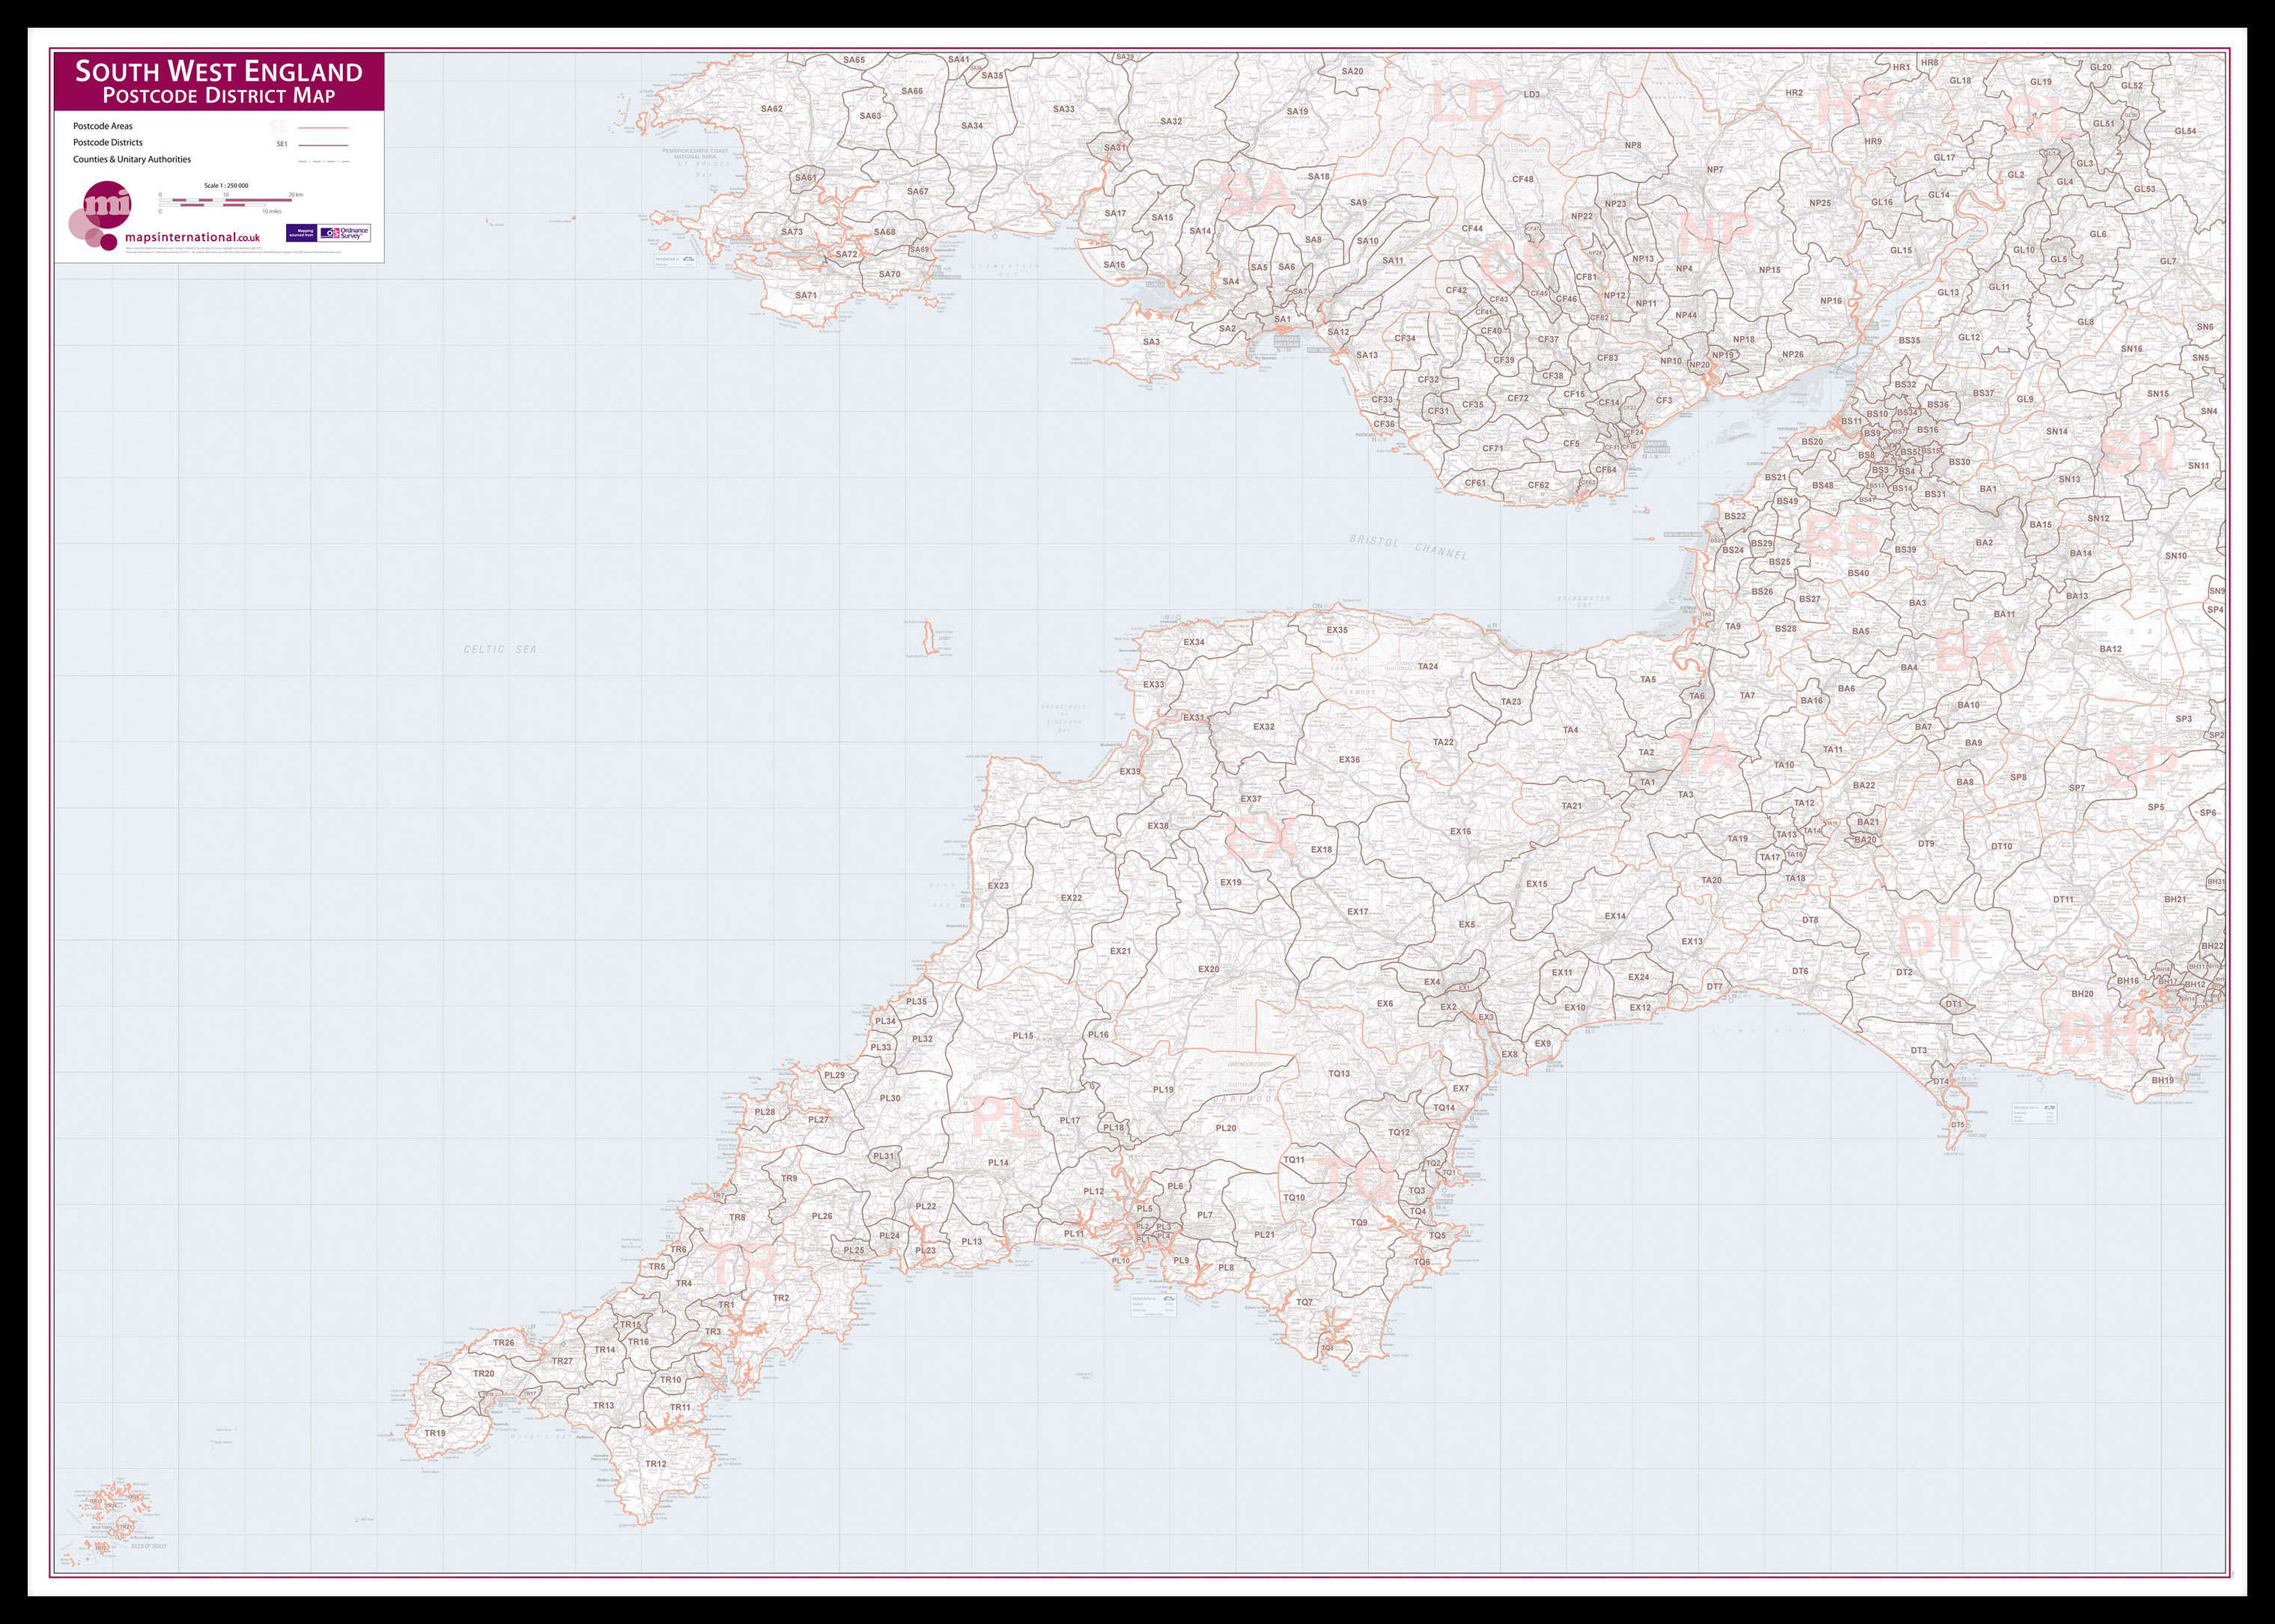Click the SN15 district label
The height and width of the screenshot is (1624, 2275).
[2158, 393]
